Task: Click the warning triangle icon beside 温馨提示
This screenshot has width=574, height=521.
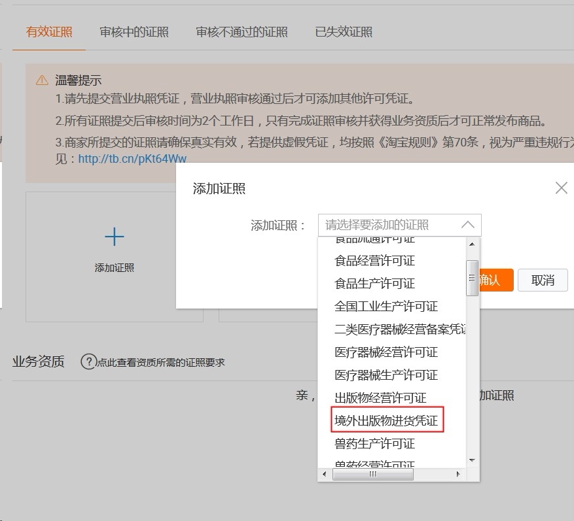Action: (x=42, y=80)
